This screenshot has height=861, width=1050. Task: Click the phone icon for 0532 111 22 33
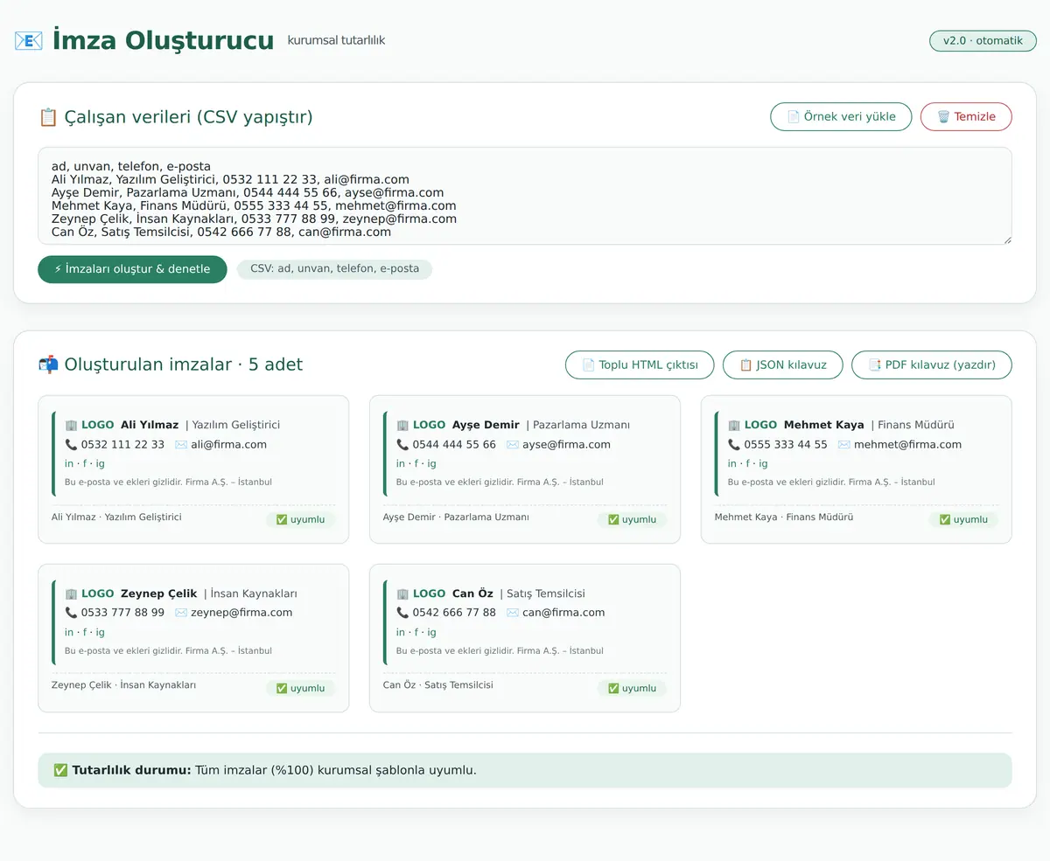71,444
